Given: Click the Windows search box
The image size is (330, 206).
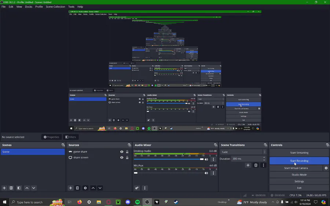Looking at the screenshot, I should point(37,202).
